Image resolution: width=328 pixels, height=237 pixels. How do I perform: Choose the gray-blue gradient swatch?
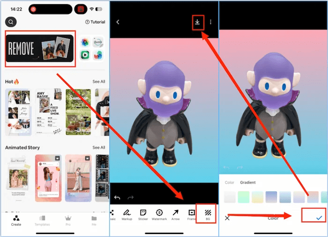(285, 197)
